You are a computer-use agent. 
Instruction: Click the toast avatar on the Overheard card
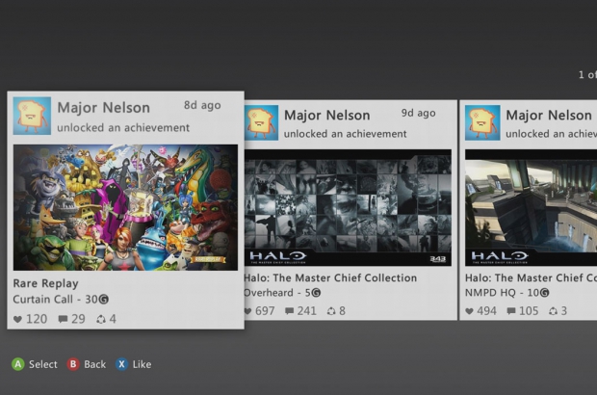[x=261, y=122]
